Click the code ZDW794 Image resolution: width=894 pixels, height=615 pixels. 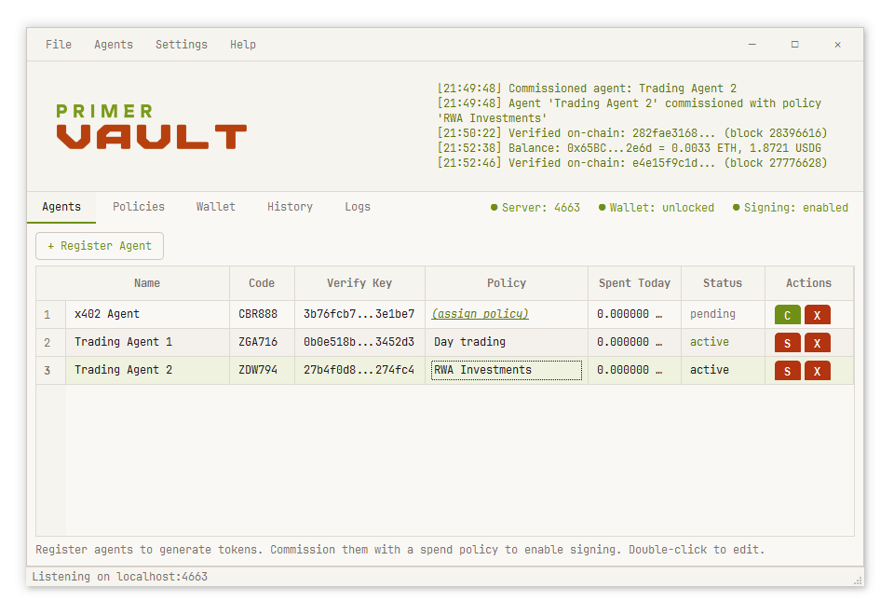coord(258,370)
